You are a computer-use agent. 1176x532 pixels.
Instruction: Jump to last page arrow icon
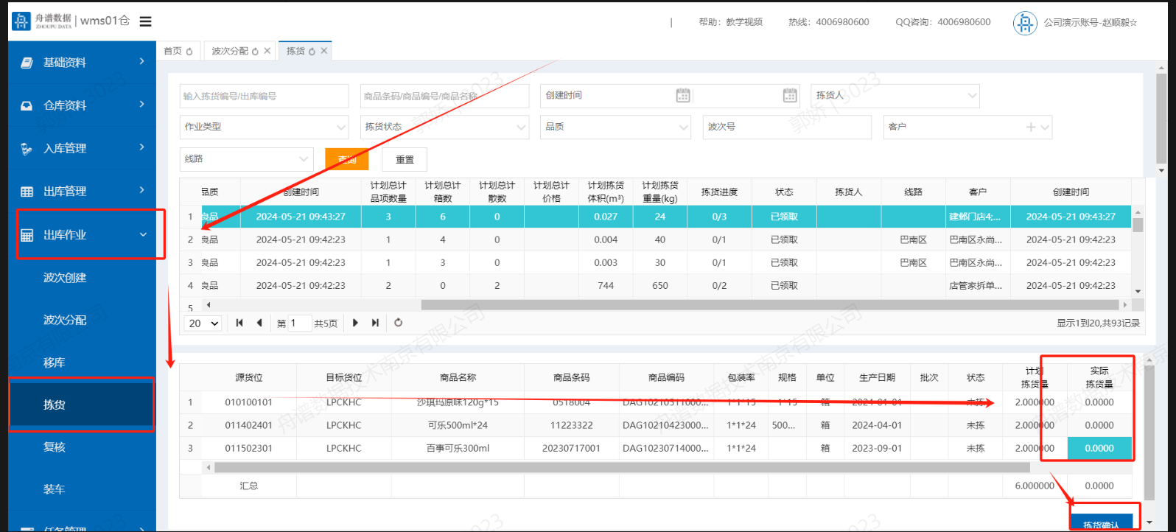click(x=376, y=323)
